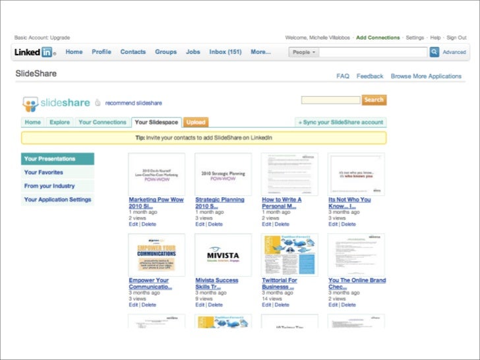Click Empower Your Communicatio... title link
The width and height of the screenshot is (480, 360).
pos(150,284)
